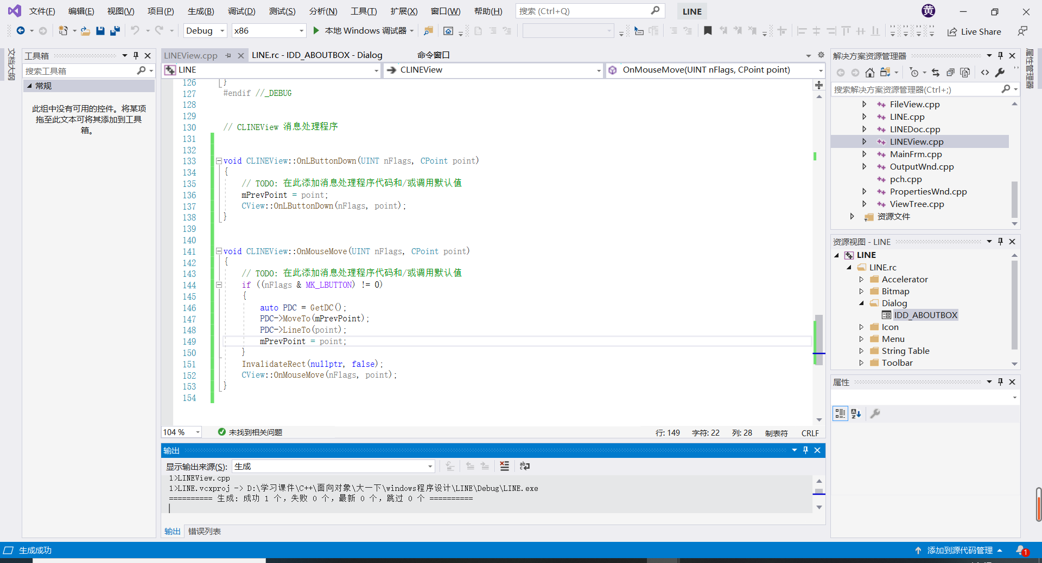Click the 搜索解决方案资源管理器 search box
This screenshot has height=563, width=1042.
coord(917,89)
